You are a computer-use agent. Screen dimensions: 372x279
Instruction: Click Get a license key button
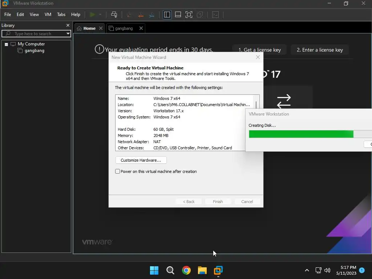259,50
